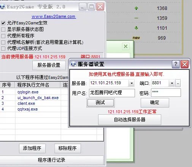Maximize the Easy2Game main window

click(x=91, y=7)
